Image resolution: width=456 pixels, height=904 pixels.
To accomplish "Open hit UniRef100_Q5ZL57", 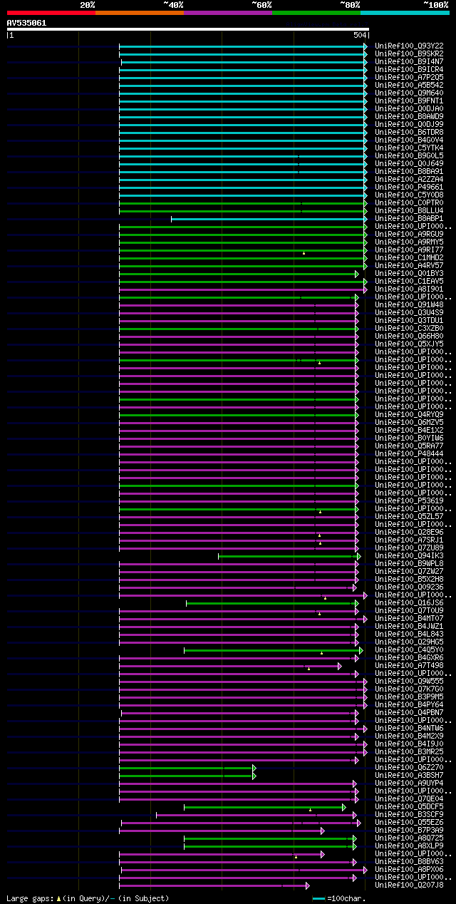I will [409, 516].
